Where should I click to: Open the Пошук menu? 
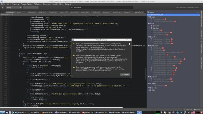point(23,4)
